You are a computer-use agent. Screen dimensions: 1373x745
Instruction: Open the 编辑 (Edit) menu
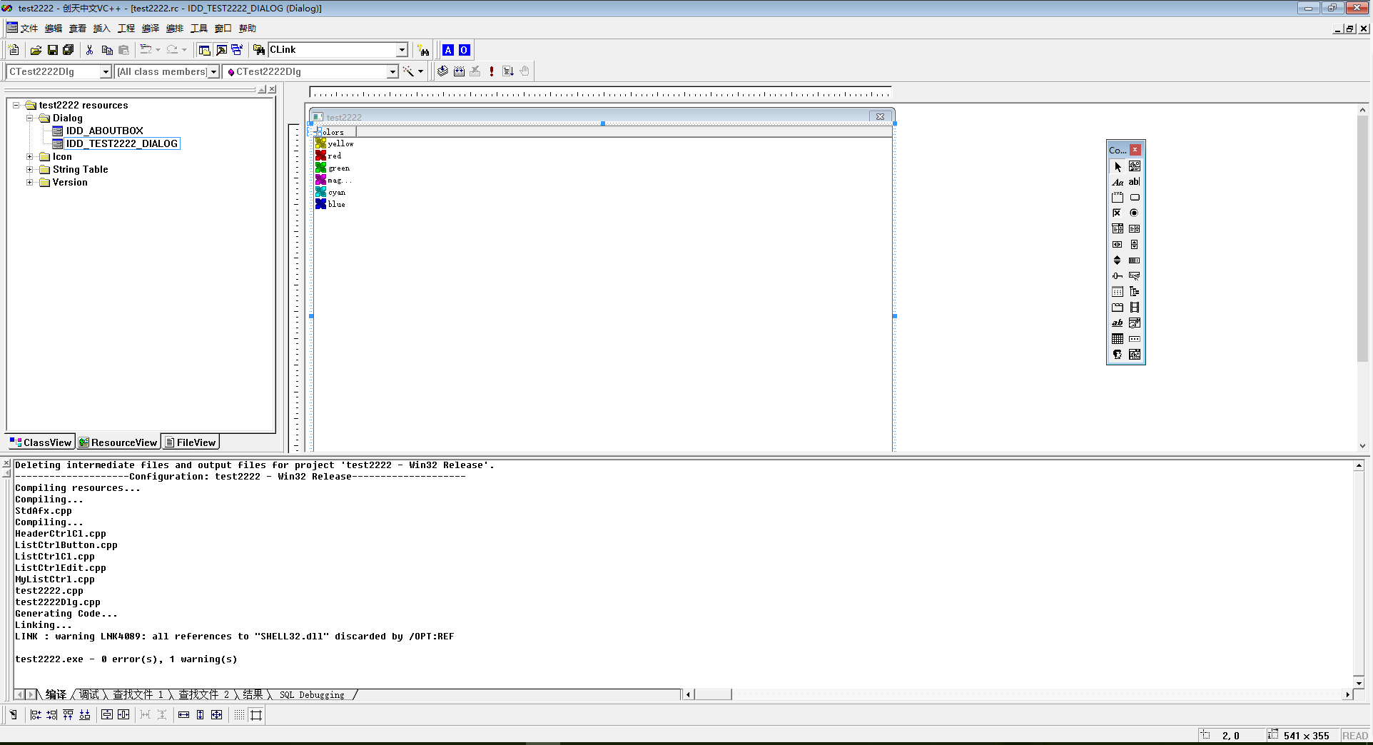[54, 29]
